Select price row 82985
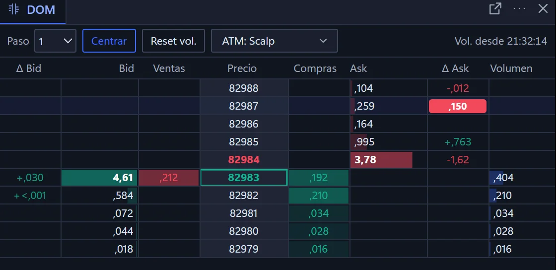Image resolution: width=556 pixels, height=270 pixels. tap(244, 142)
